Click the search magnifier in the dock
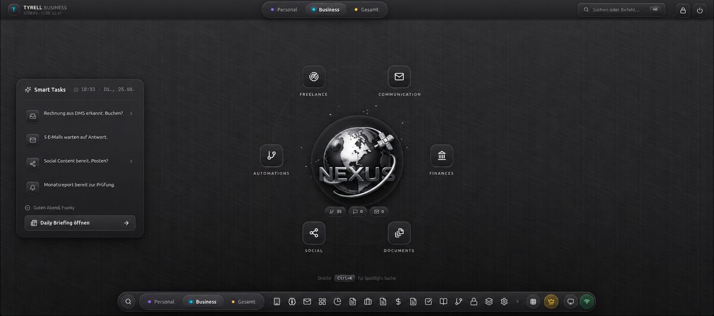Screen dimensions: 714x316 (x=128, y=302)
